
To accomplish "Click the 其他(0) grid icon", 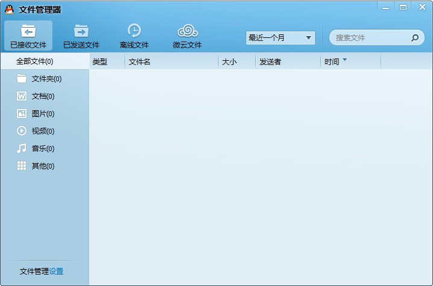I will tap(22, 166).
